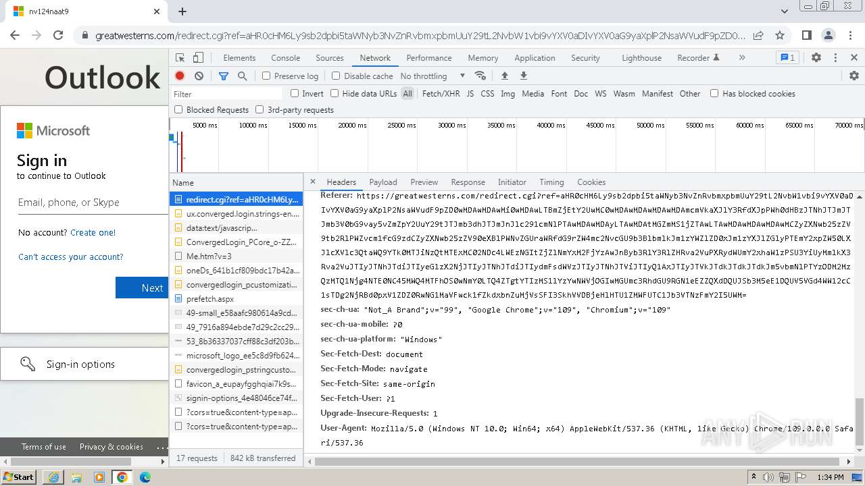
Task: Stop recording network log
Action: click(180, 76)
